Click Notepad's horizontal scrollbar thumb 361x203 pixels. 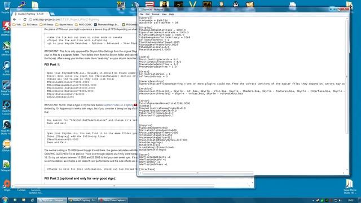click(197, 173)
